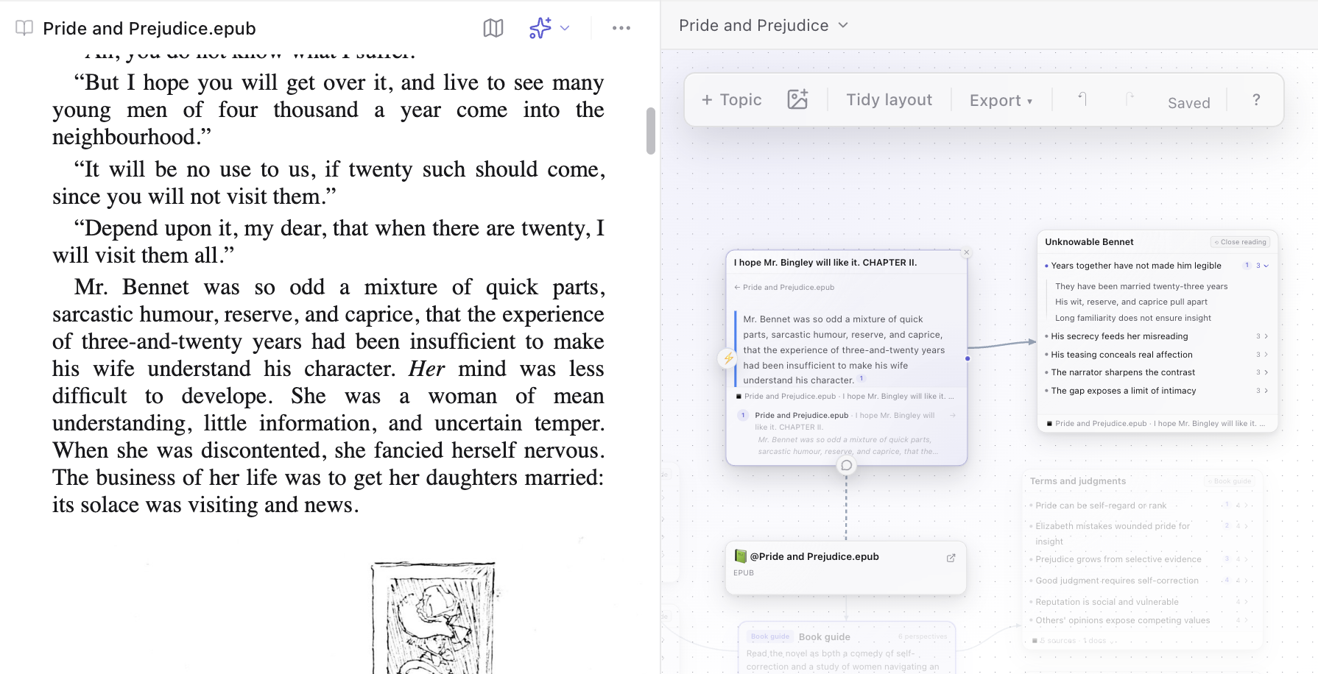1318x674 pixels.
Task: Open the Export dropdown menu
Action: point(1001,100)
